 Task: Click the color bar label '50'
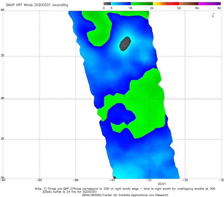179,8
